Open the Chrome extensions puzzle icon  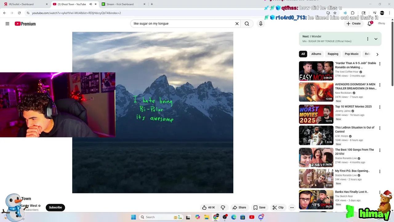pos(353,13)
